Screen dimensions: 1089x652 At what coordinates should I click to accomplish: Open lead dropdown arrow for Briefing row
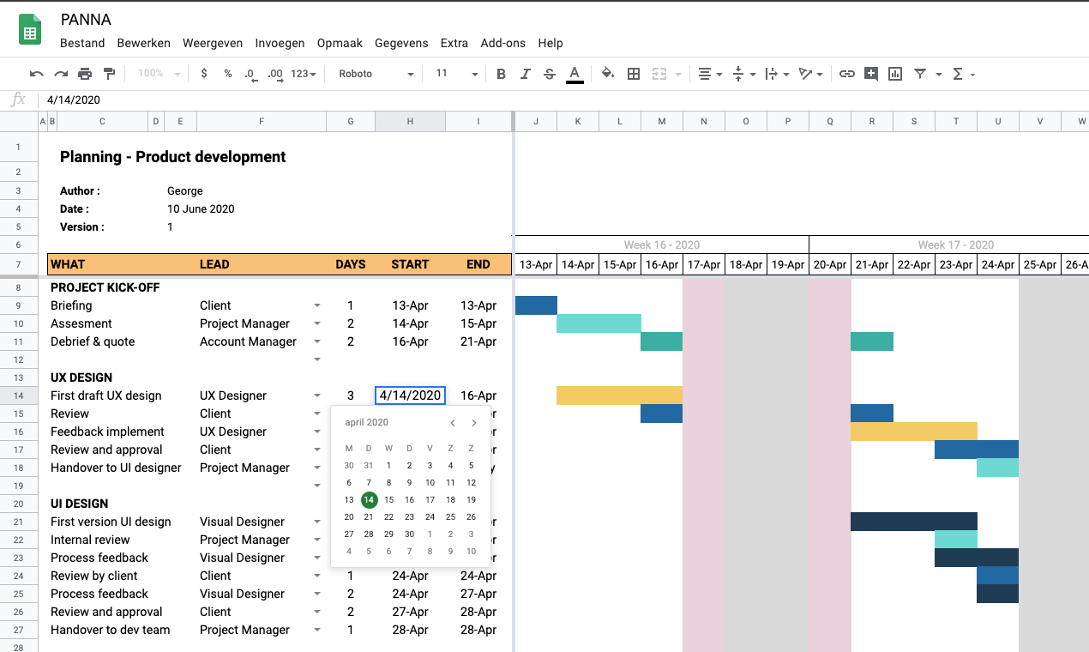[x=317, y=306]
